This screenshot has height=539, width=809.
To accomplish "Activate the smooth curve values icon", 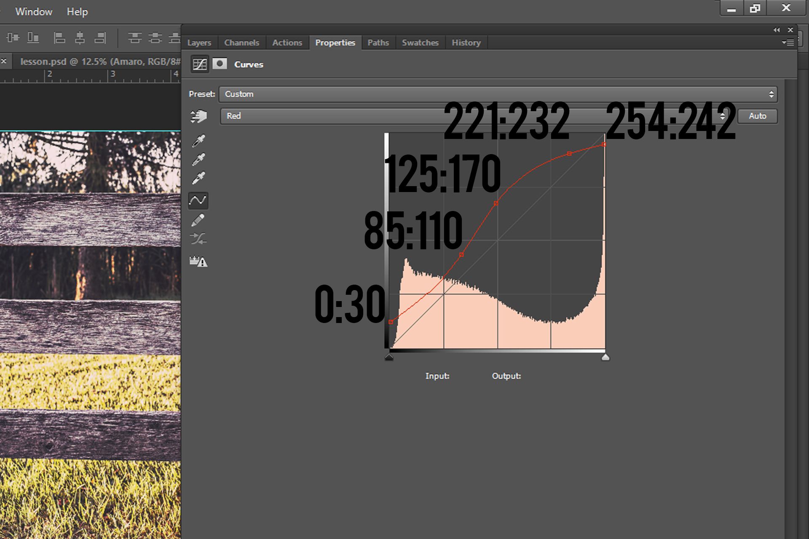I will tap(198, 239).
